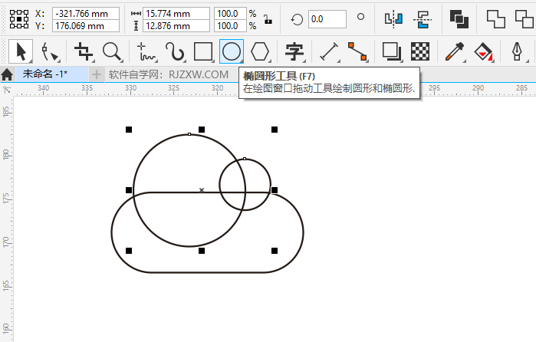
Task: Choose the Text tool
Action: pyautogui.click(x=294, y=51)
